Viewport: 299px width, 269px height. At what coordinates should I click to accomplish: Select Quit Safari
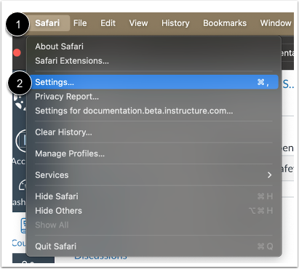coord(154,246)
